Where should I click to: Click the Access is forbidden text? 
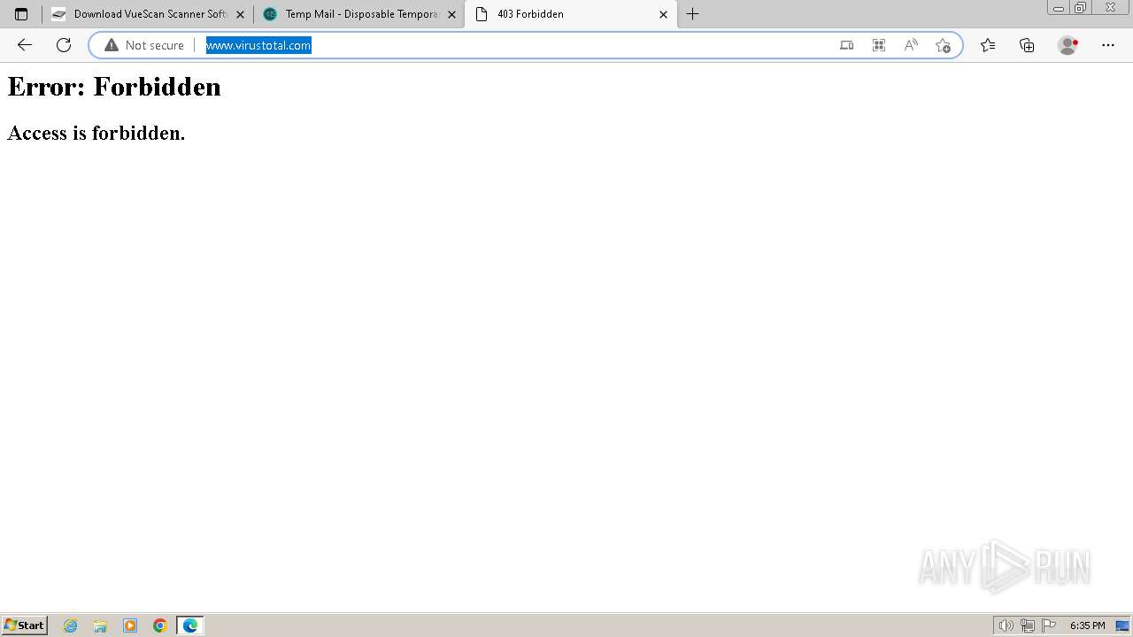[96, 133]
